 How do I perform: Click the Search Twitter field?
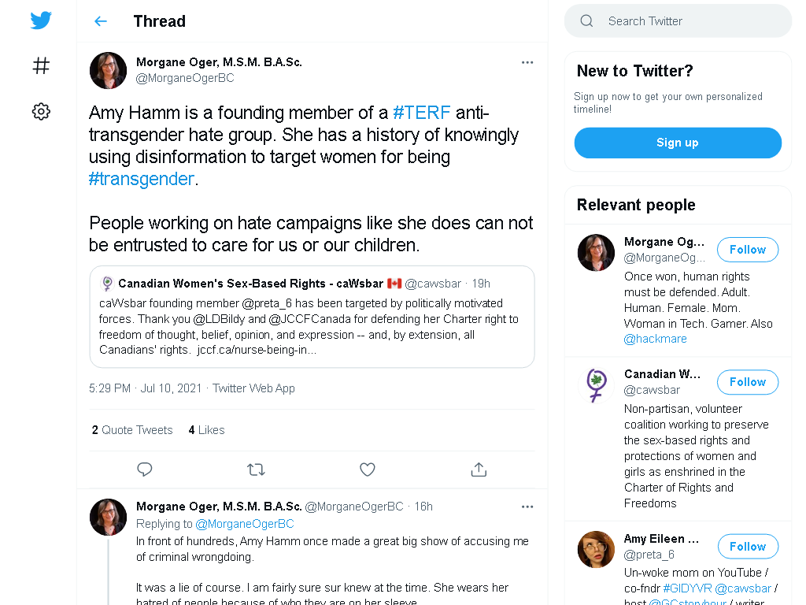[678, 21]
